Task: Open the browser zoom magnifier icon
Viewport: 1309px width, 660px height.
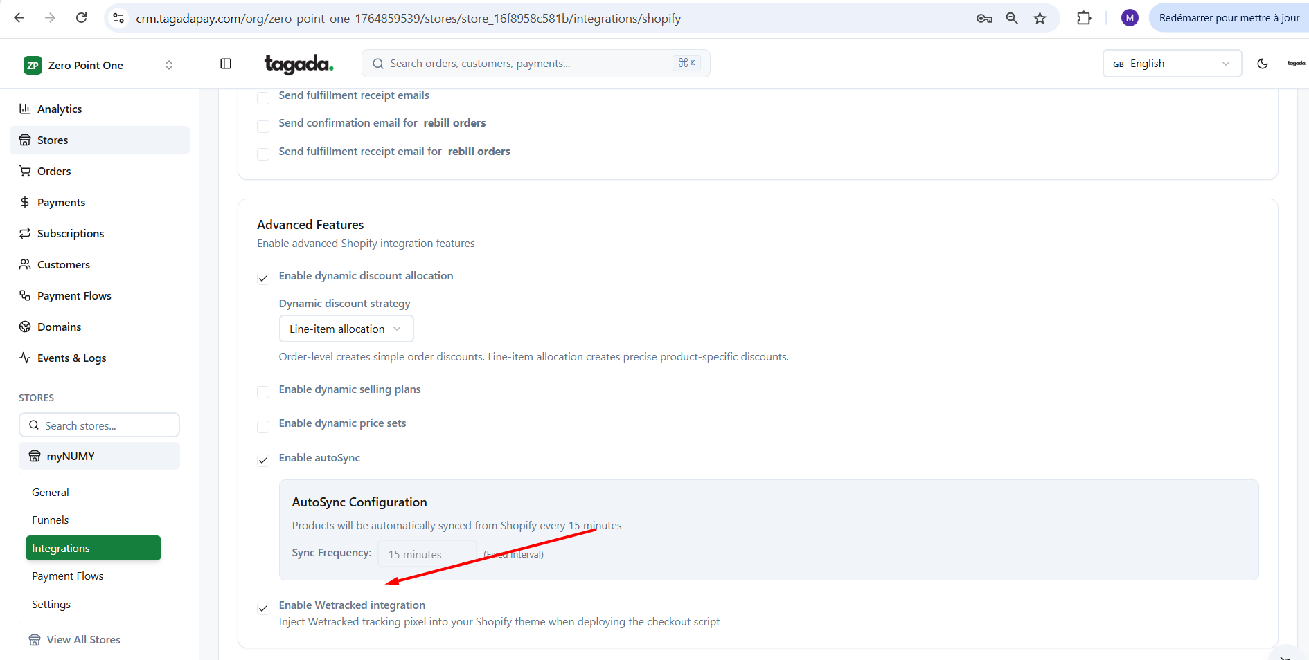Action: (1012, 19)
